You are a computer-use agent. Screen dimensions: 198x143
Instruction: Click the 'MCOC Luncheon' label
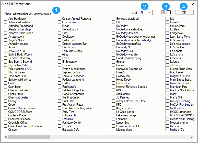pyautogui.click(x=180, y=112)
